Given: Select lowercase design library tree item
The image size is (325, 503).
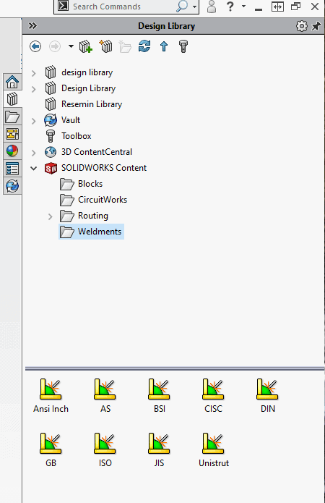Looking at the screenshot, I should click(87, 72).
